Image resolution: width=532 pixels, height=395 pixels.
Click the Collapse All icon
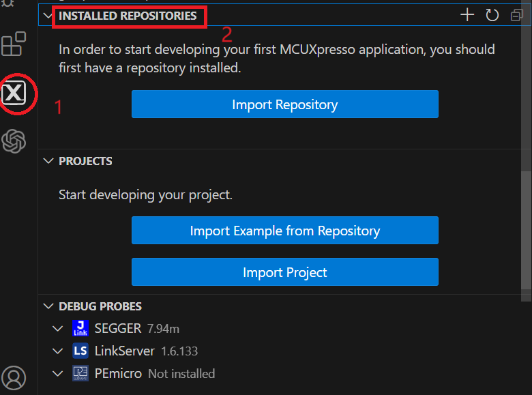tap(516, 15)
